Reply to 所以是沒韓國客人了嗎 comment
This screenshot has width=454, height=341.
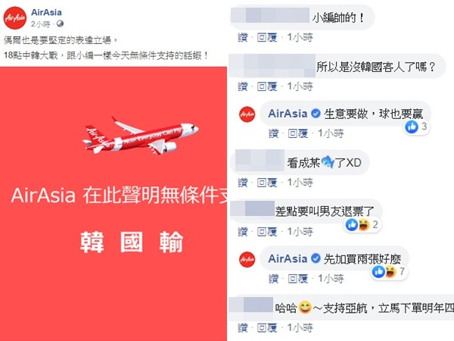tap(267, 86)
